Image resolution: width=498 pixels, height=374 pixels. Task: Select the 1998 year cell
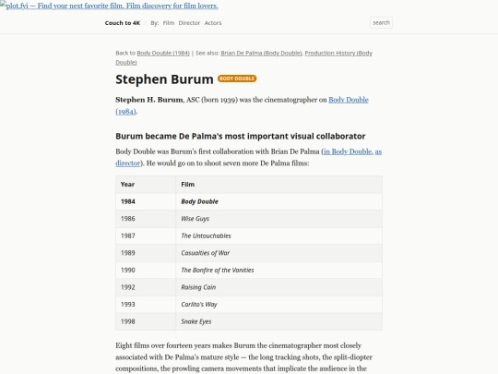146,321
